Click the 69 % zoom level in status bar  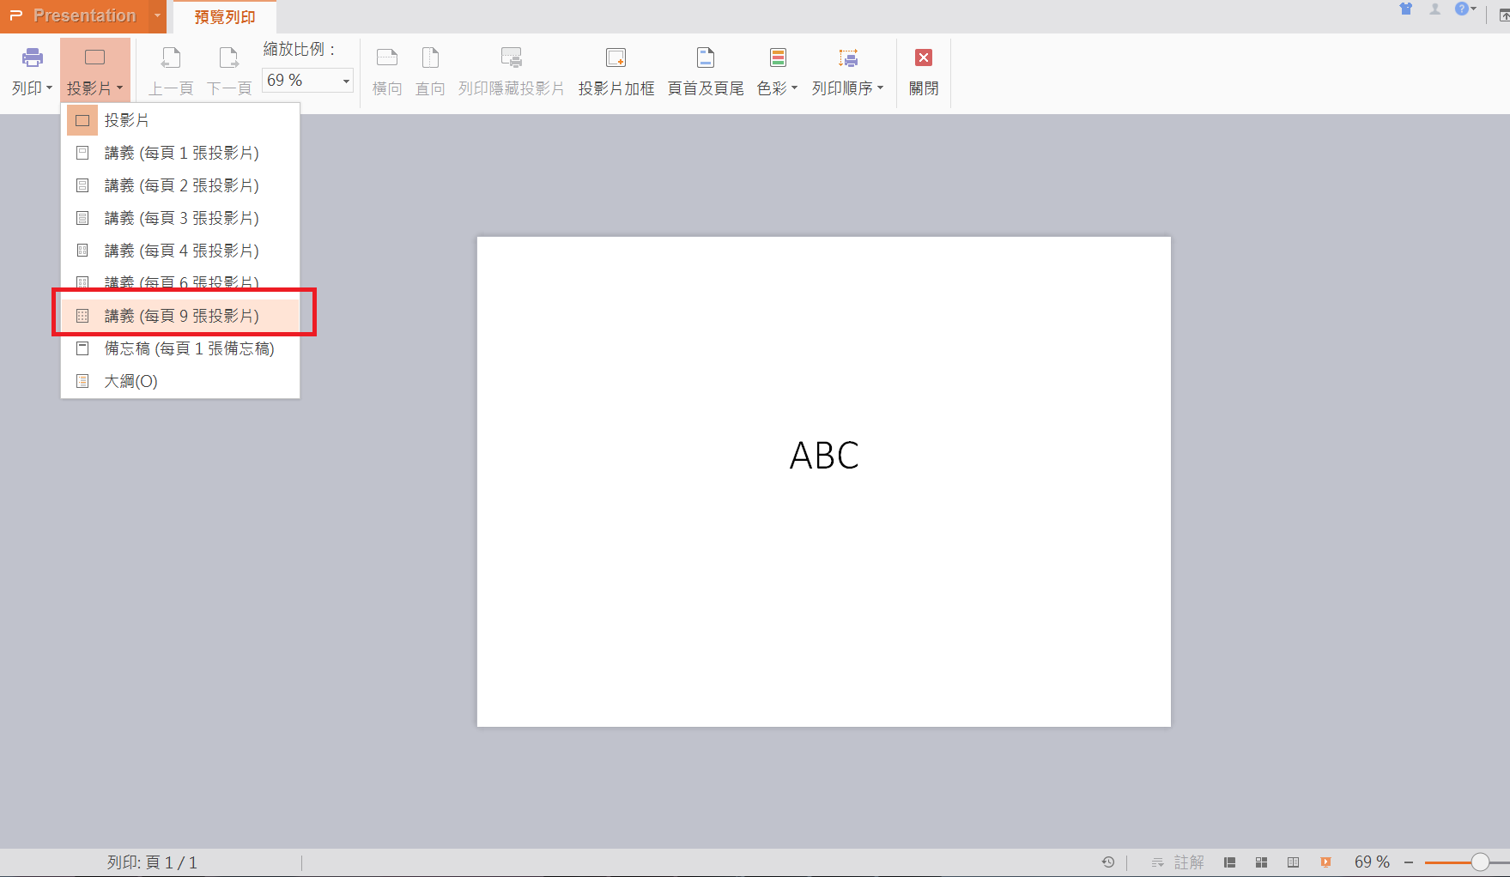pos(1372,862)
